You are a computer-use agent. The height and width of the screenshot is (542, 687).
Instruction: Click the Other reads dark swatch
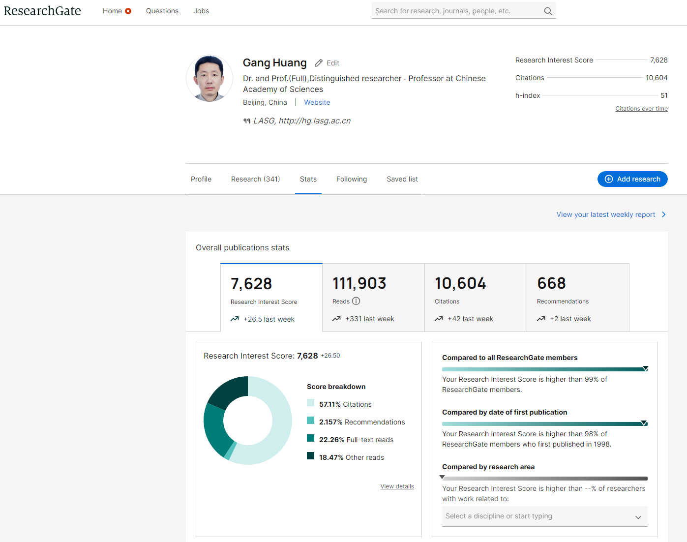click(x=310, y=456)
